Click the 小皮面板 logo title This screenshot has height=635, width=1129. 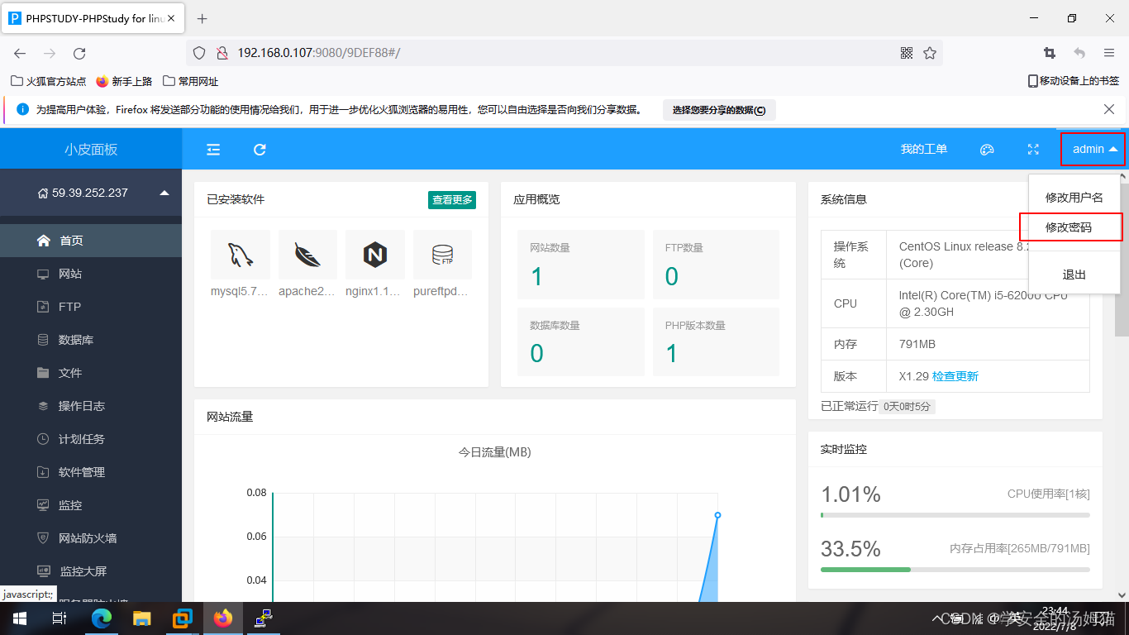[91, 150]
